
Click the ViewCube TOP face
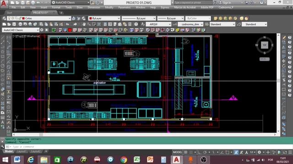point(265,45)
